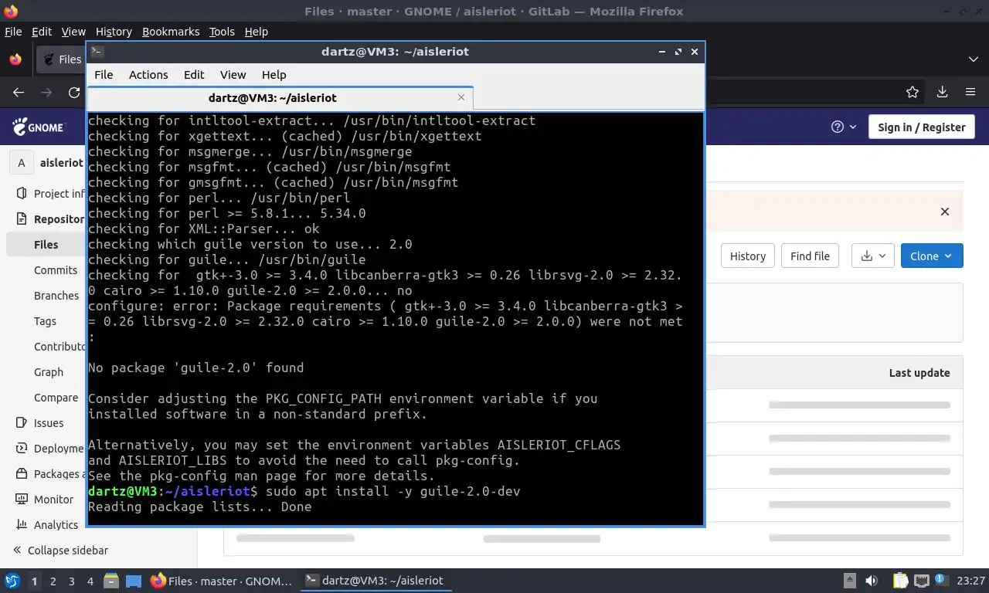Switch to workspace 3

tap(71, 581)
